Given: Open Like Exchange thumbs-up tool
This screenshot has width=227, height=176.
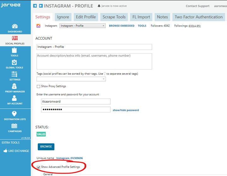Looking at the screenshot, I should click(x=16, y=151).
